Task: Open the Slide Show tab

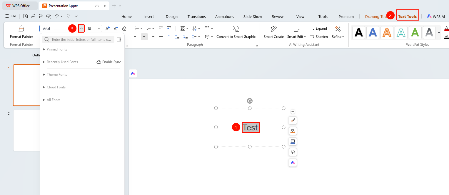Action: coord(253,16)
